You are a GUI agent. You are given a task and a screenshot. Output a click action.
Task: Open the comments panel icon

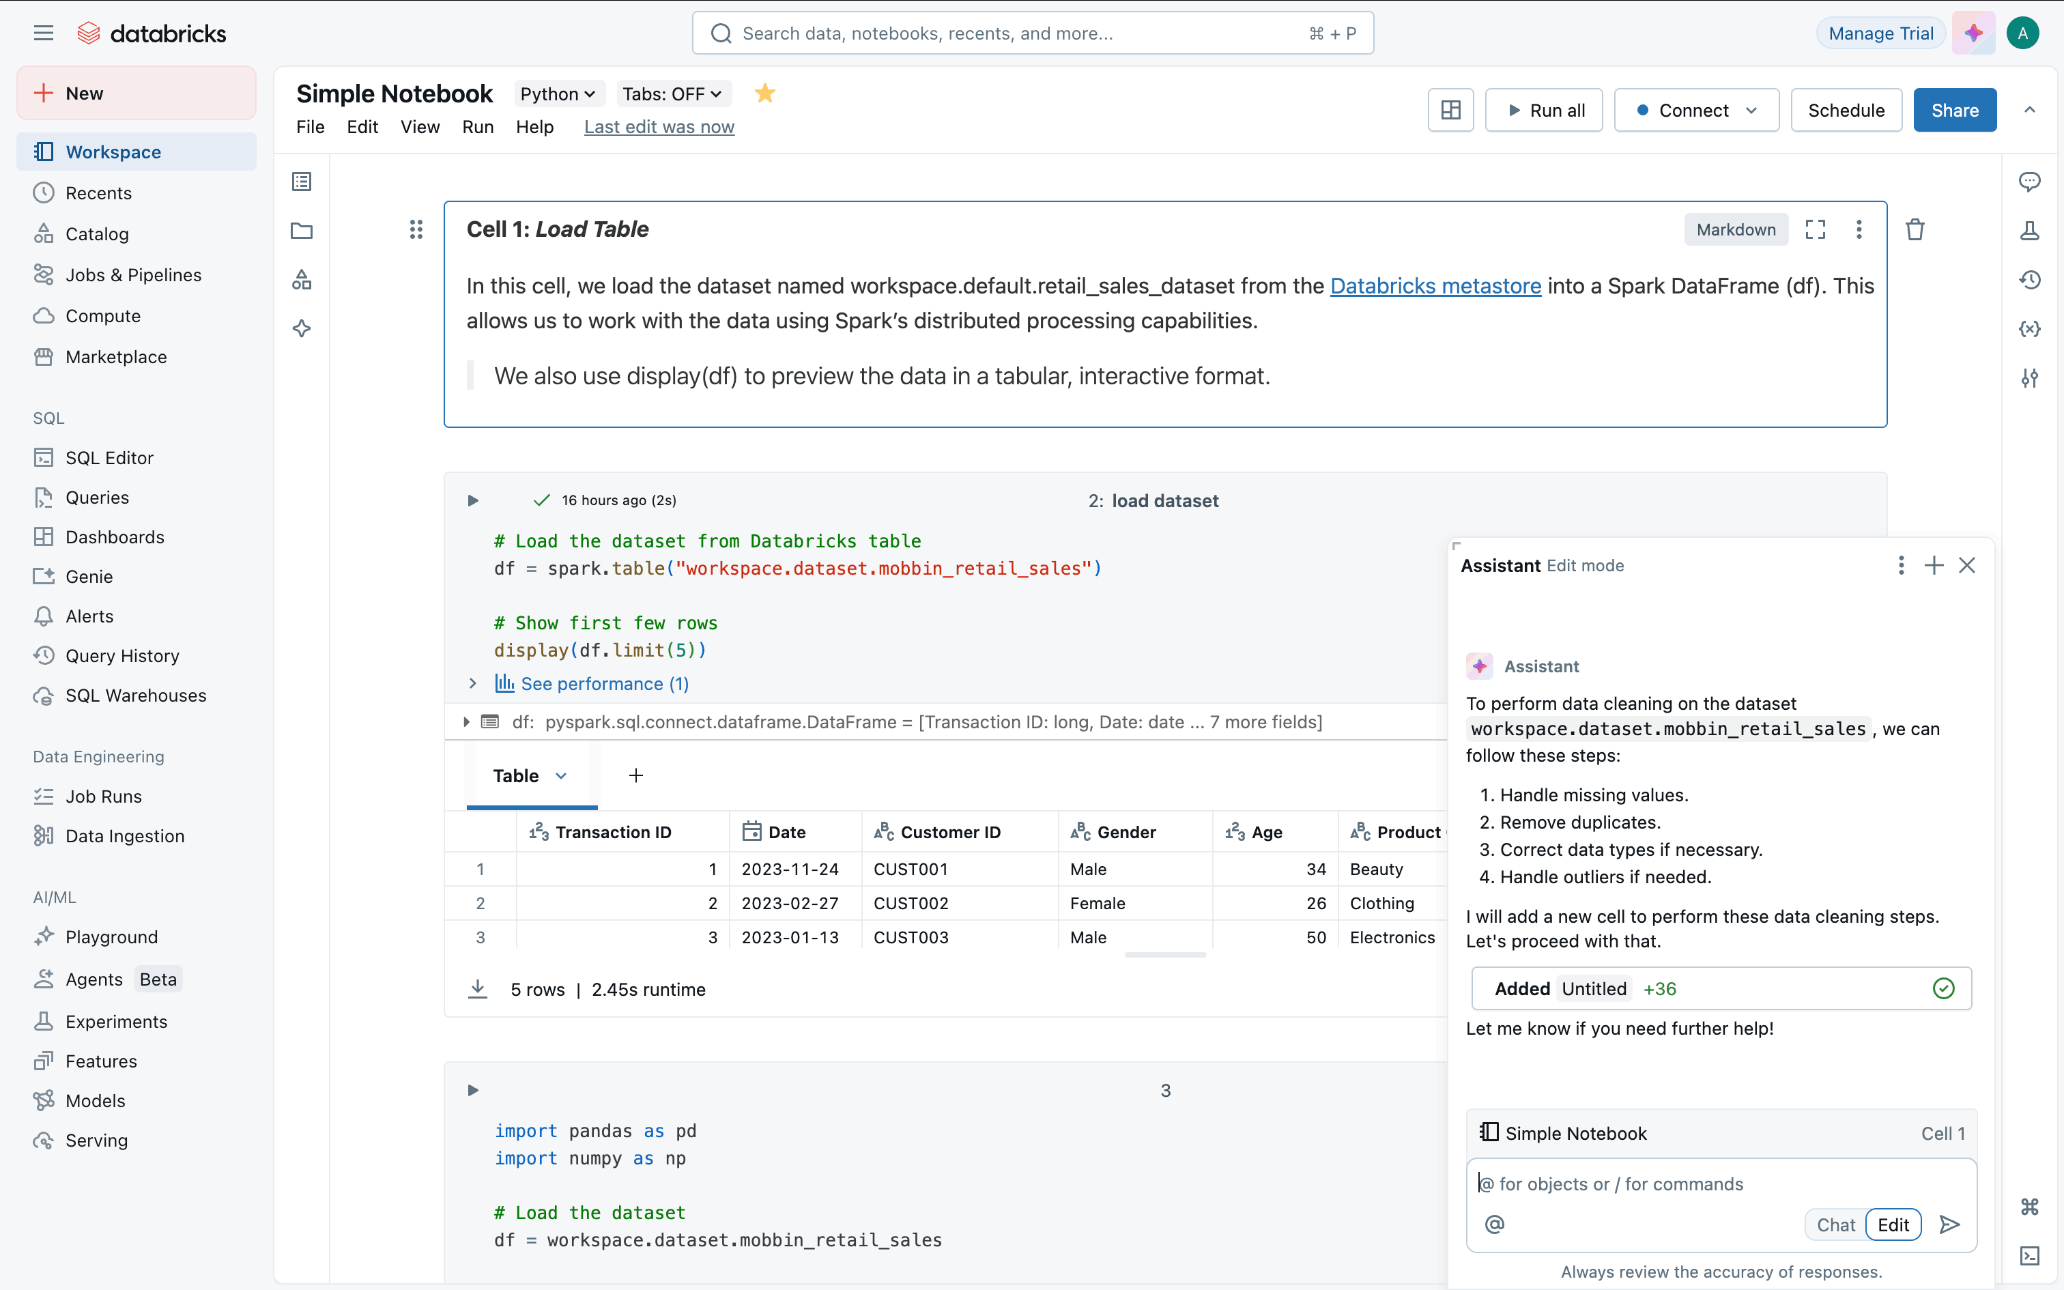pos(2029,182)
